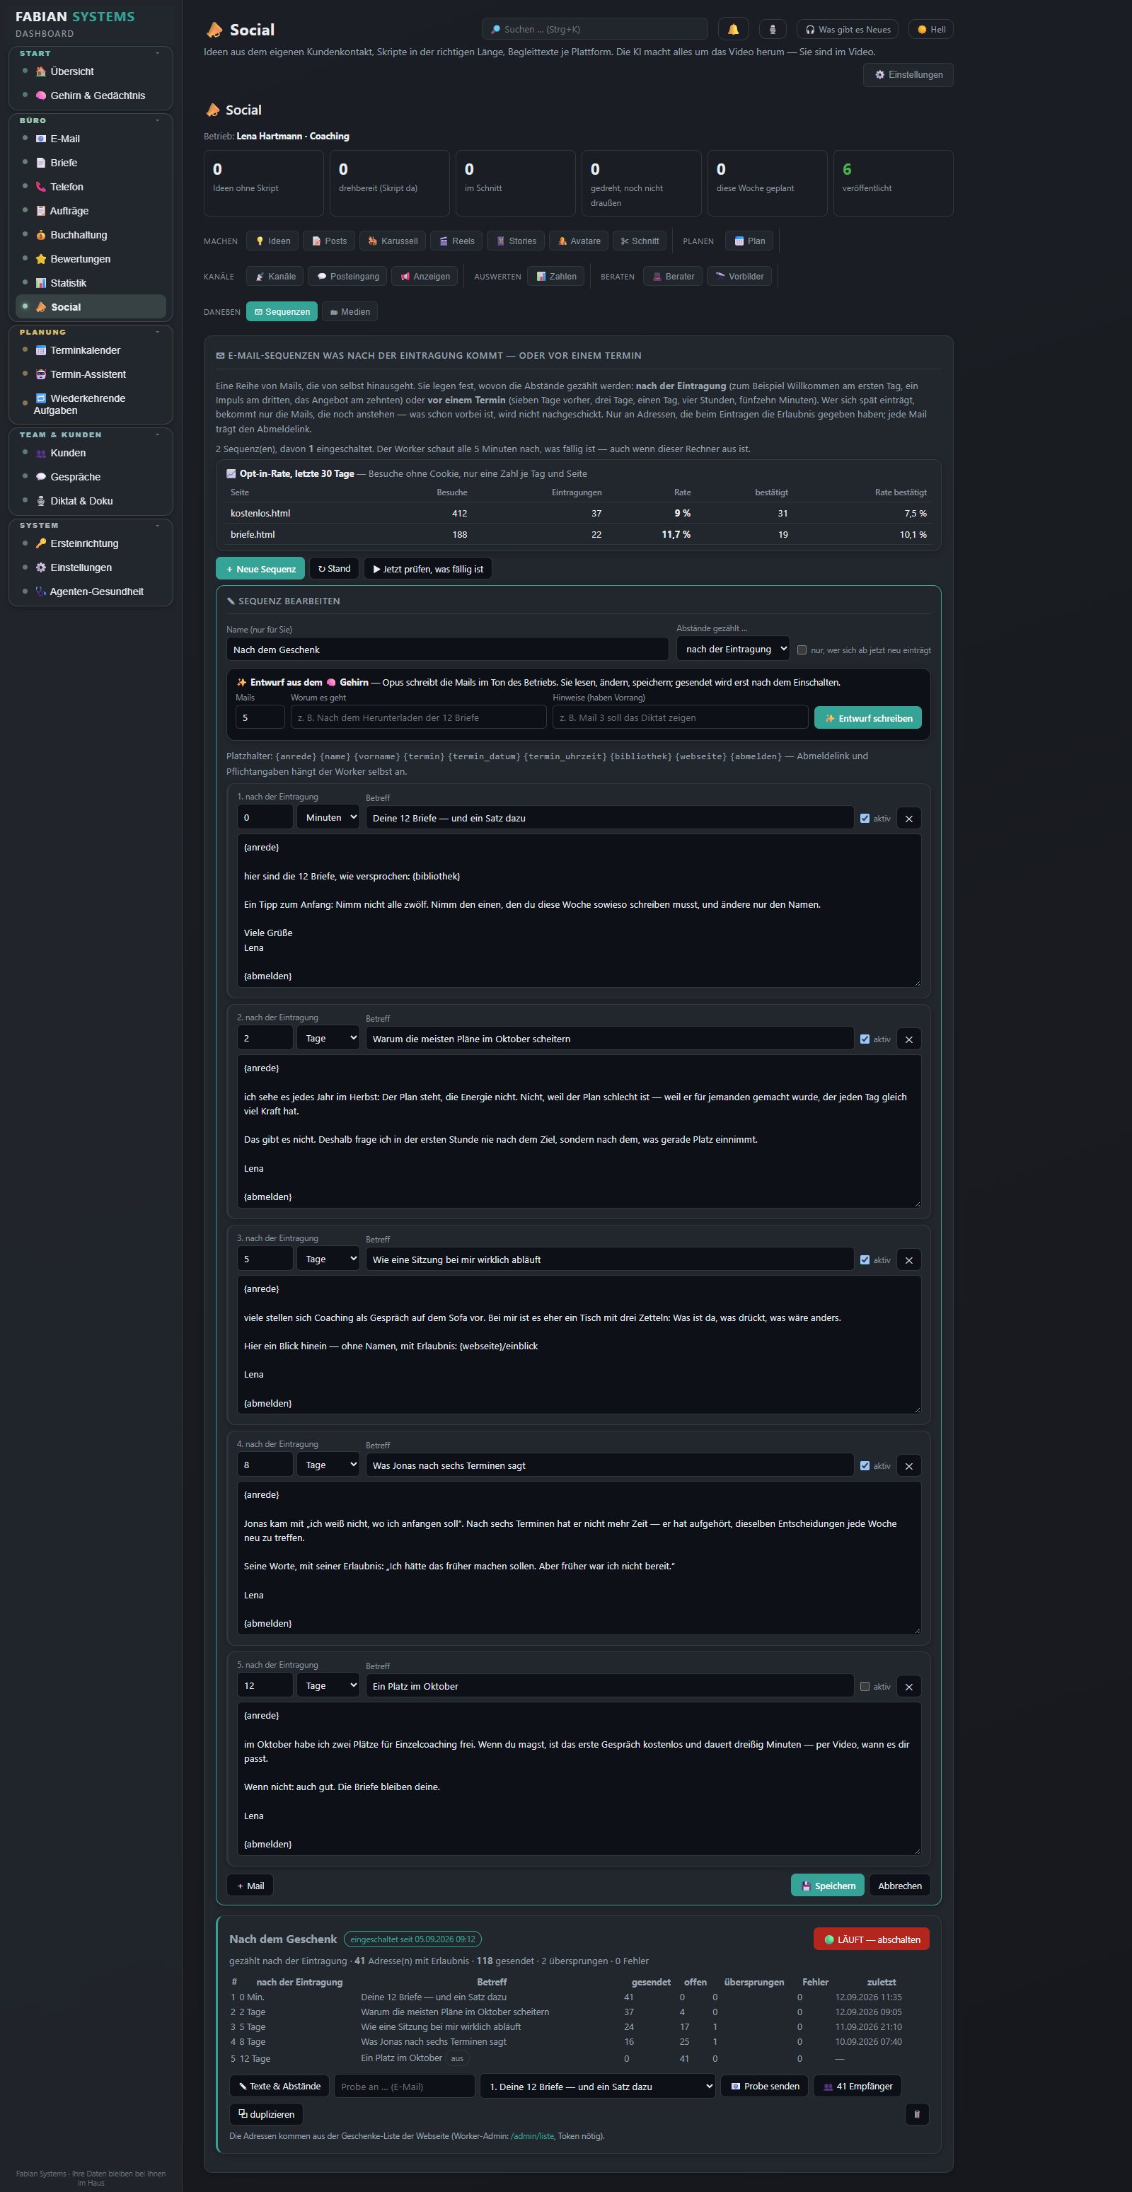Screen dimensions: 1132x2192
Task: Collapse the START sidebar section
Action: point(158,54)
